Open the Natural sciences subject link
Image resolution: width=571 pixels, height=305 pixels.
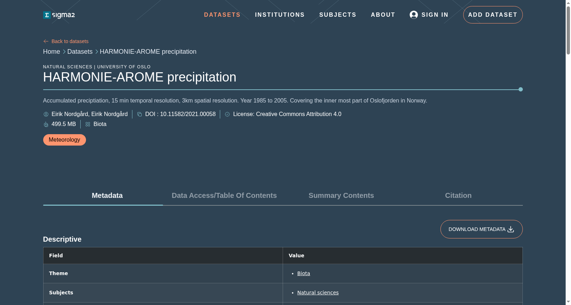click(x=318, y=293)
